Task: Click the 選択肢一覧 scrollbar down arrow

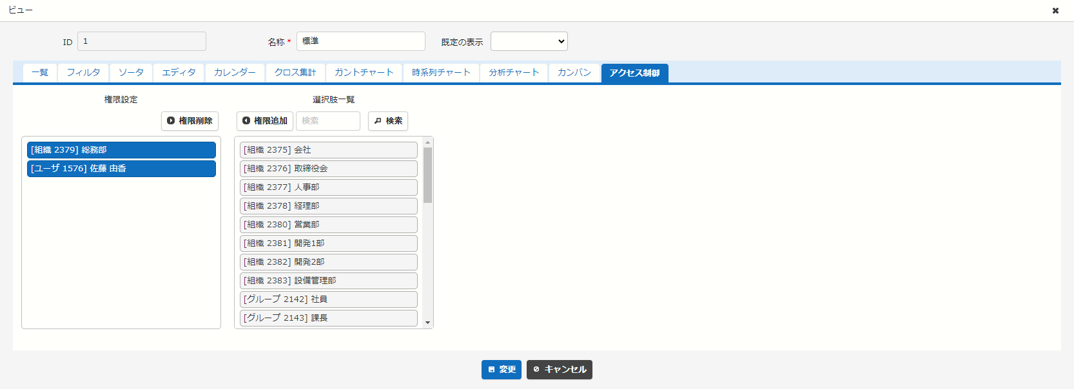Action: [x=427, y=323]
